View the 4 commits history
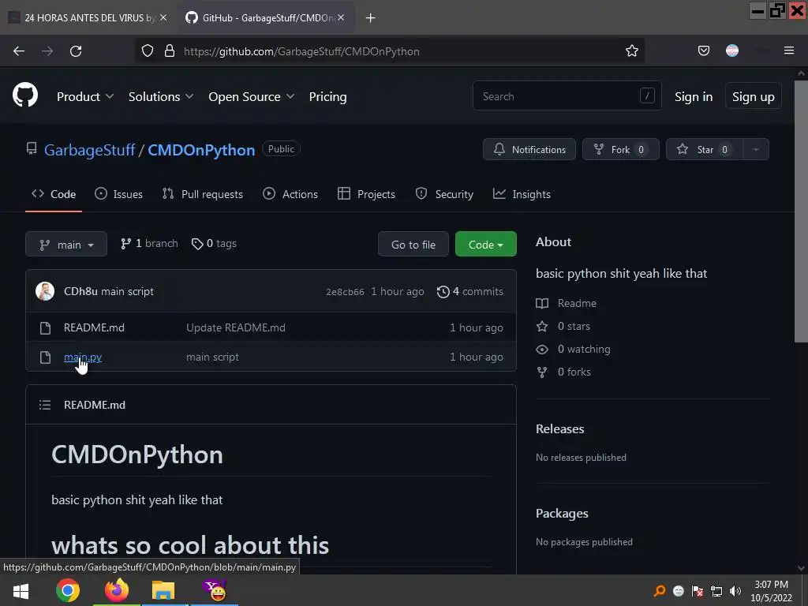 (470, 292)
